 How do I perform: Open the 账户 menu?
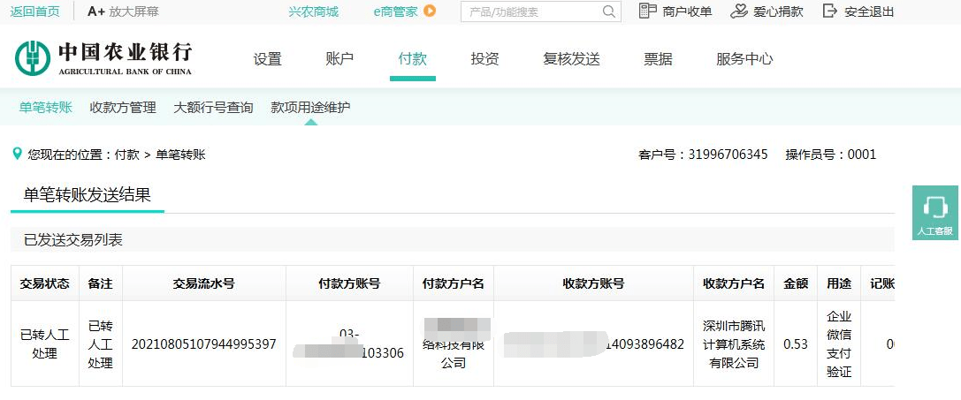point(340,59)
